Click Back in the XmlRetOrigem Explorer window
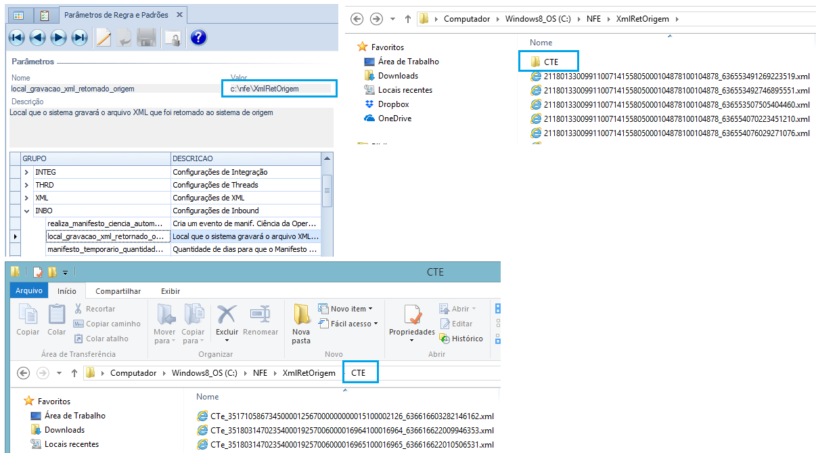The height and width of the screenshot is (453, 816). [x=357, y=19]
